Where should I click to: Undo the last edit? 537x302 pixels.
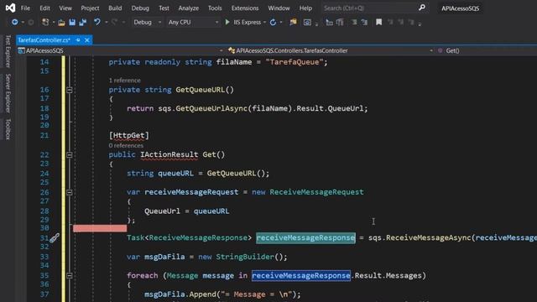coord(97,23)
